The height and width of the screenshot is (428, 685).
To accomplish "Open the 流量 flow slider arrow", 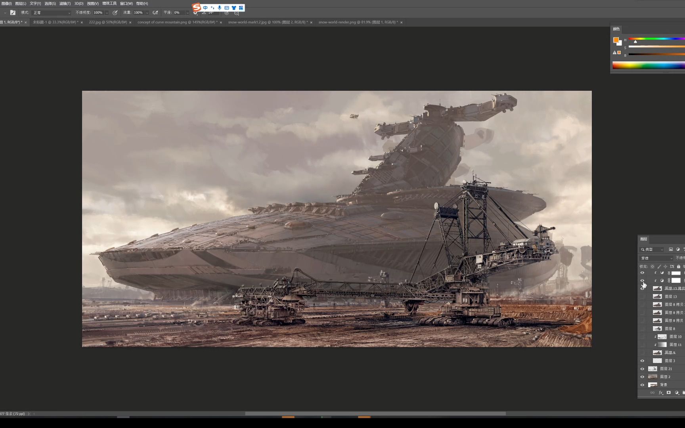I will (147, 13).
